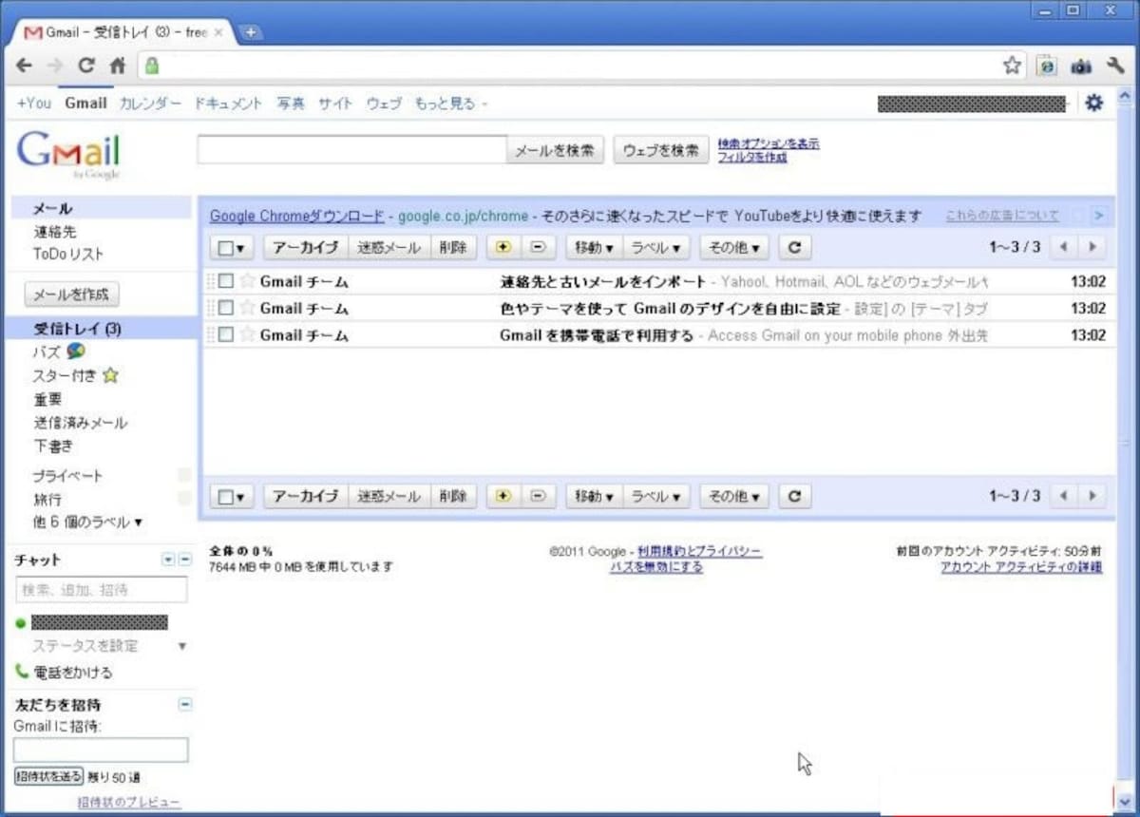The image size is (1140, 817).
Task: Open アカウント アクティビティの詳細 link
Action: click(x=1021, y=567)
